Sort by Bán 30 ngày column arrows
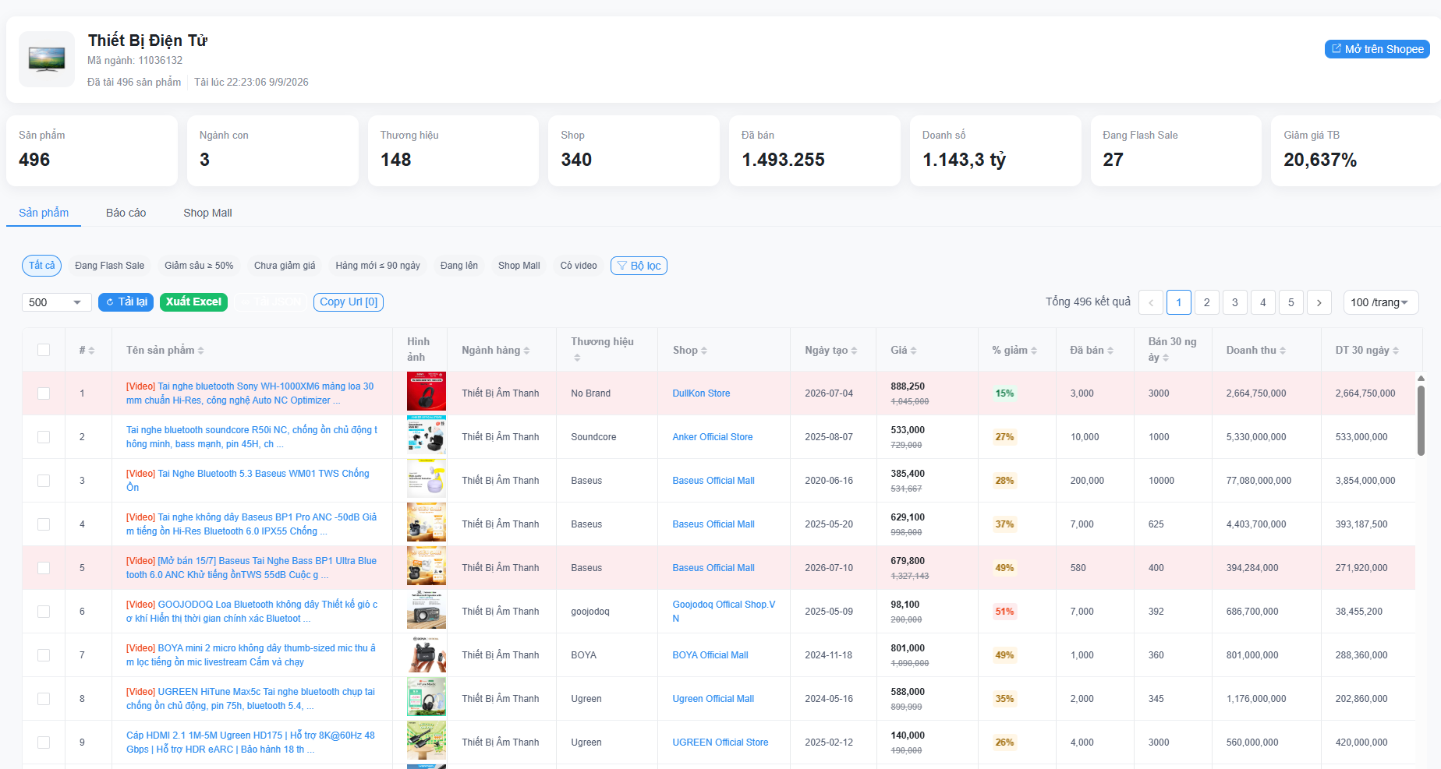Screen dimensions: 1441x769 click(x=1166, y=358)
